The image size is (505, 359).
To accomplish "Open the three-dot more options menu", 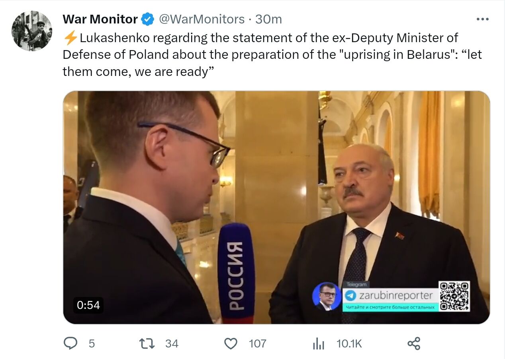I will (x=482, y=19).
